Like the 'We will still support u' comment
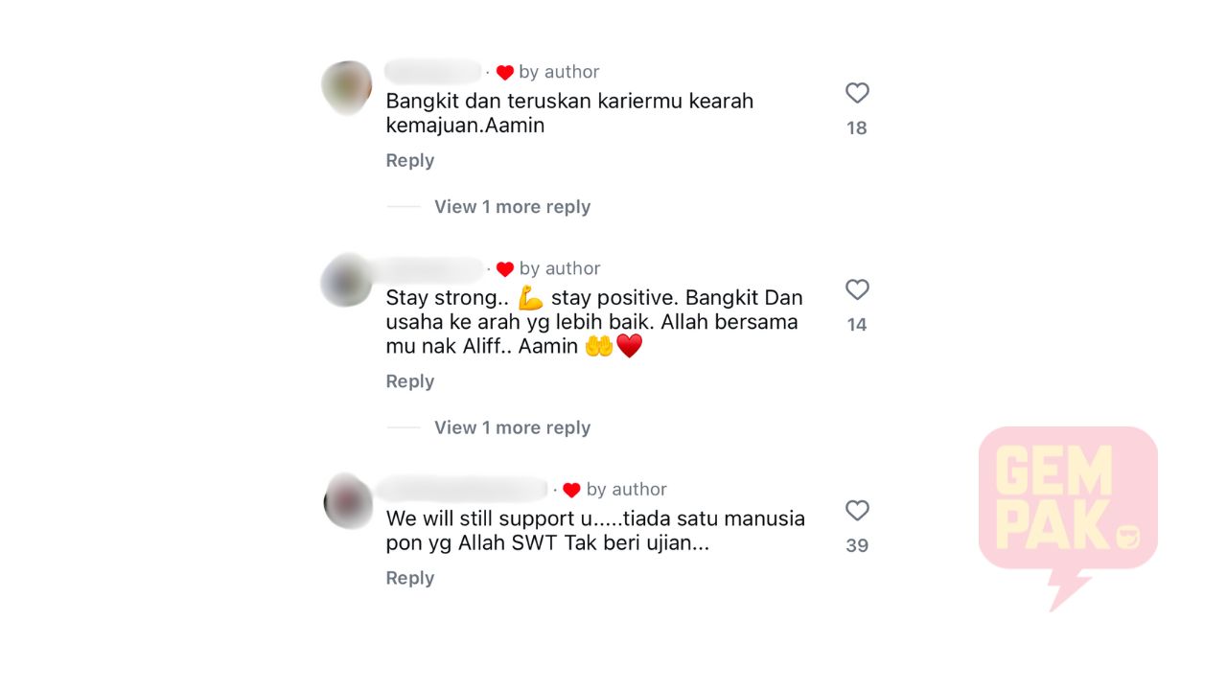This screenshot has height=690, width=1227. click(x=857, y=511)
